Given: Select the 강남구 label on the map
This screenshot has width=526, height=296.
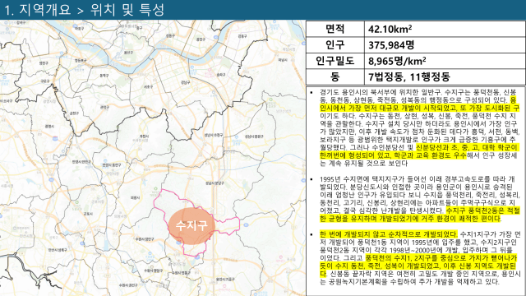Looking at the screenshot, I should click(185, 82).
